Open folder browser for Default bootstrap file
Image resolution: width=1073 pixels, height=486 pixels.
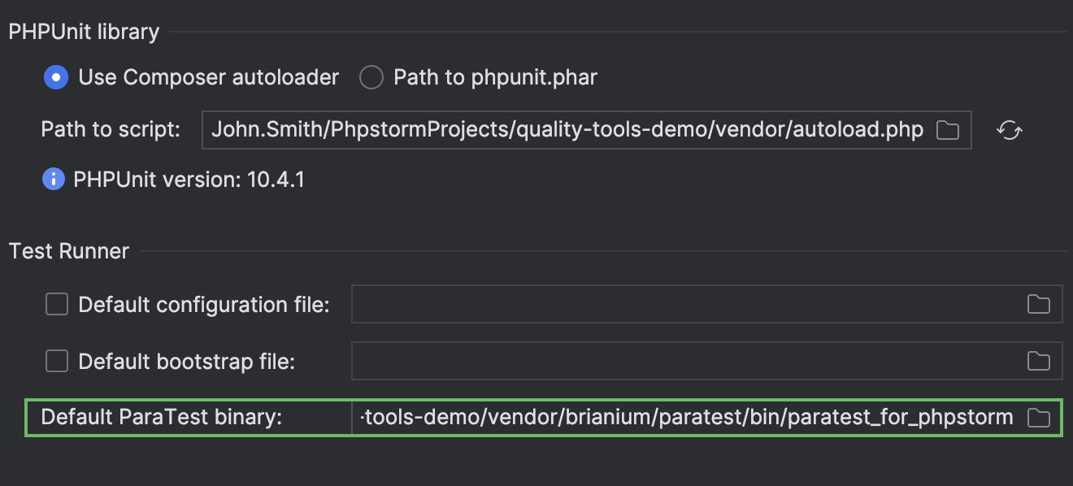tap(1038, 361)
